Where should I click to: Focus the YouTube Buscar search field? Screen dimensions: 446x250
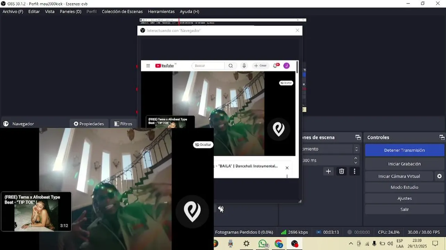(208, 66)
